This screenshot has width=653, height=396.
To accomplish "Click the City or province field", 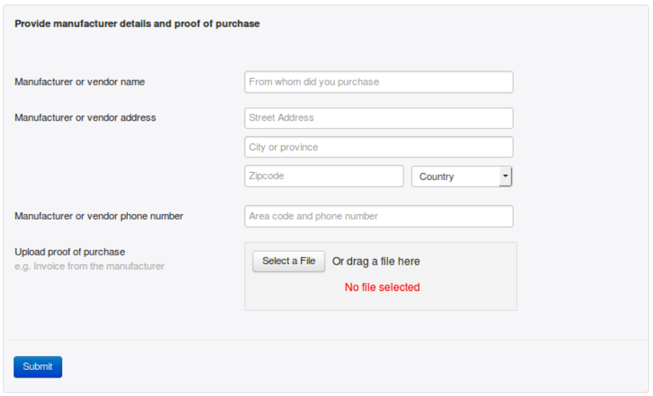I will click(x=379, y=148).
